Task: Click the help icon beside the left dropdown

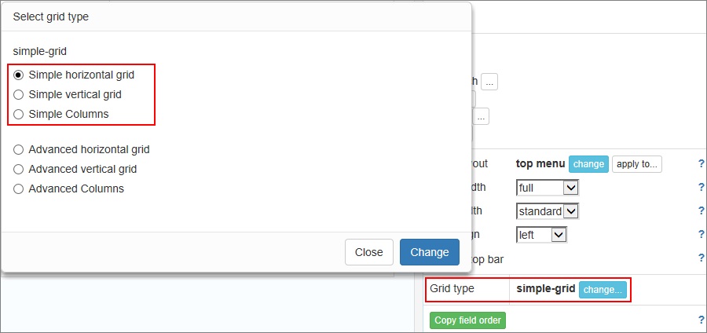Action: [x=701, y=235]
